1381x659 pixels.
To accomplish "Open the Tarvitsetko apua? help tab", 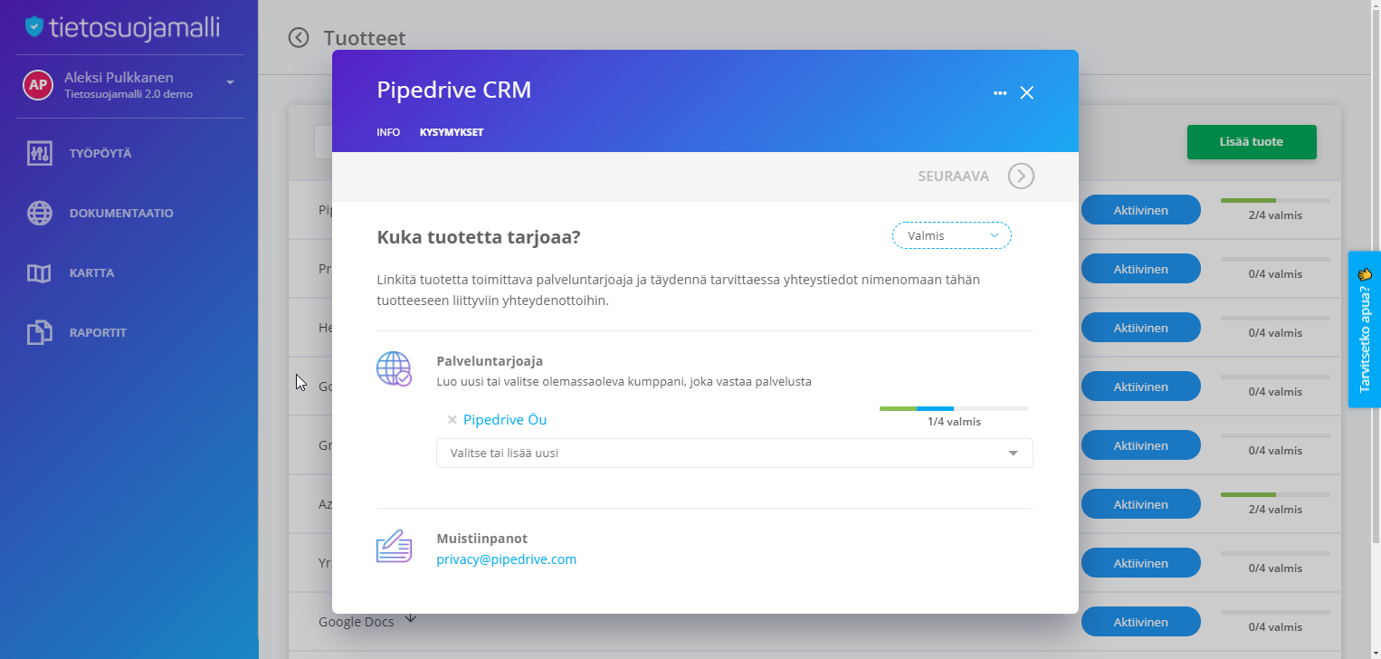I will pos(1365,329).
